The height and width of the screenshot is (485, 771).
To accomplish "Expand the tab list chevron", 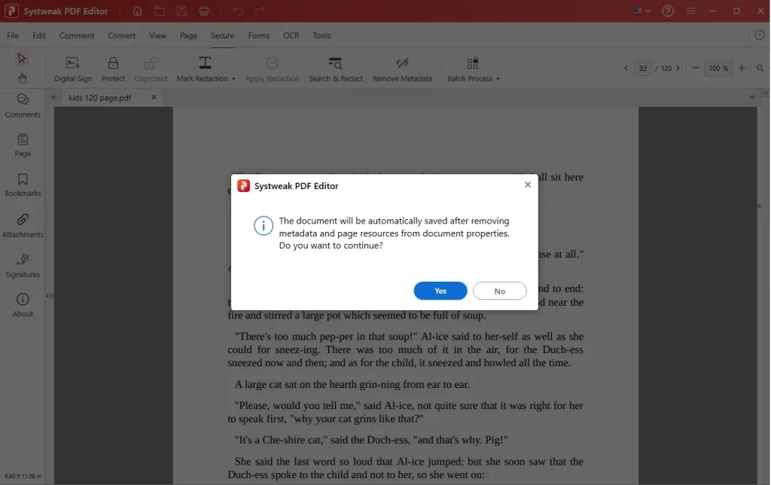I will click(752, 97).
